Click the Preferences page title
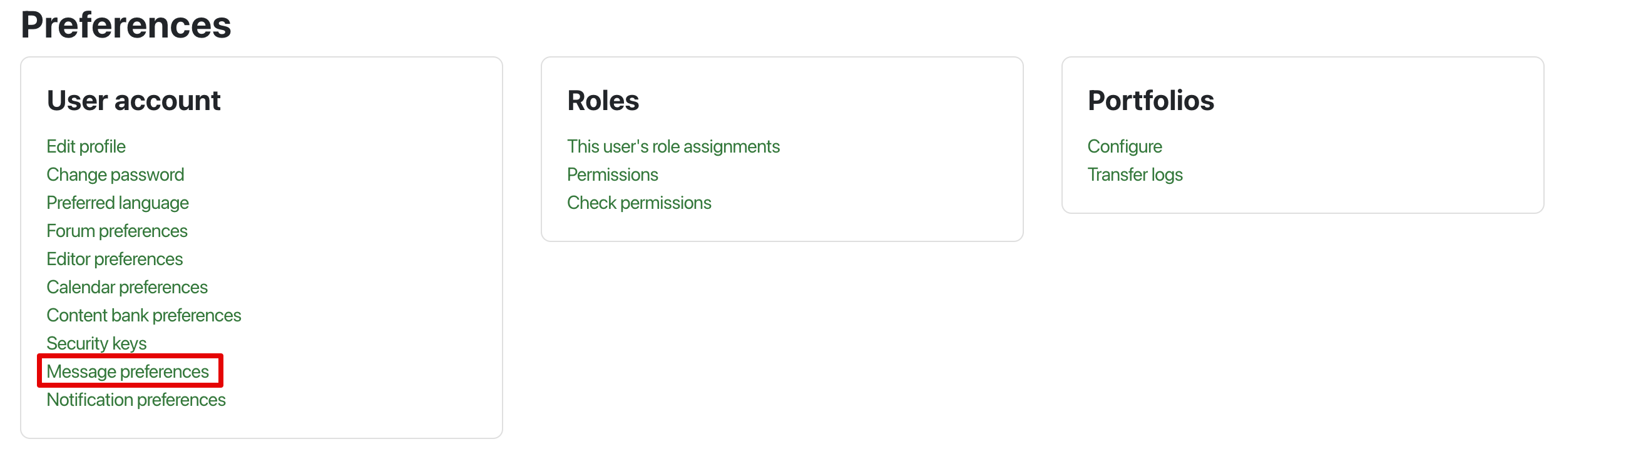 click(126, 26)
